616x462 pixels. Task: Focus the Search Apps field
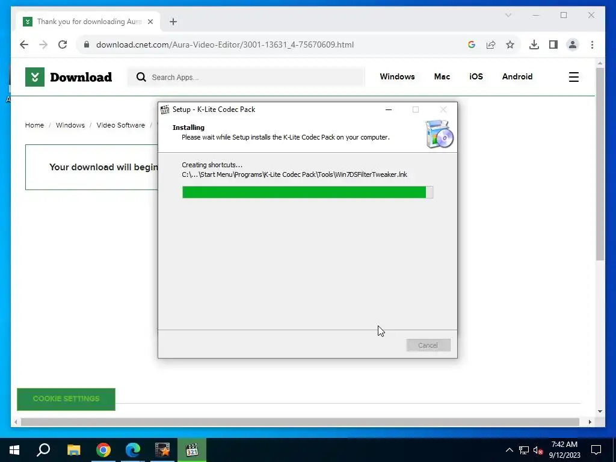click(x=246, y=77)
